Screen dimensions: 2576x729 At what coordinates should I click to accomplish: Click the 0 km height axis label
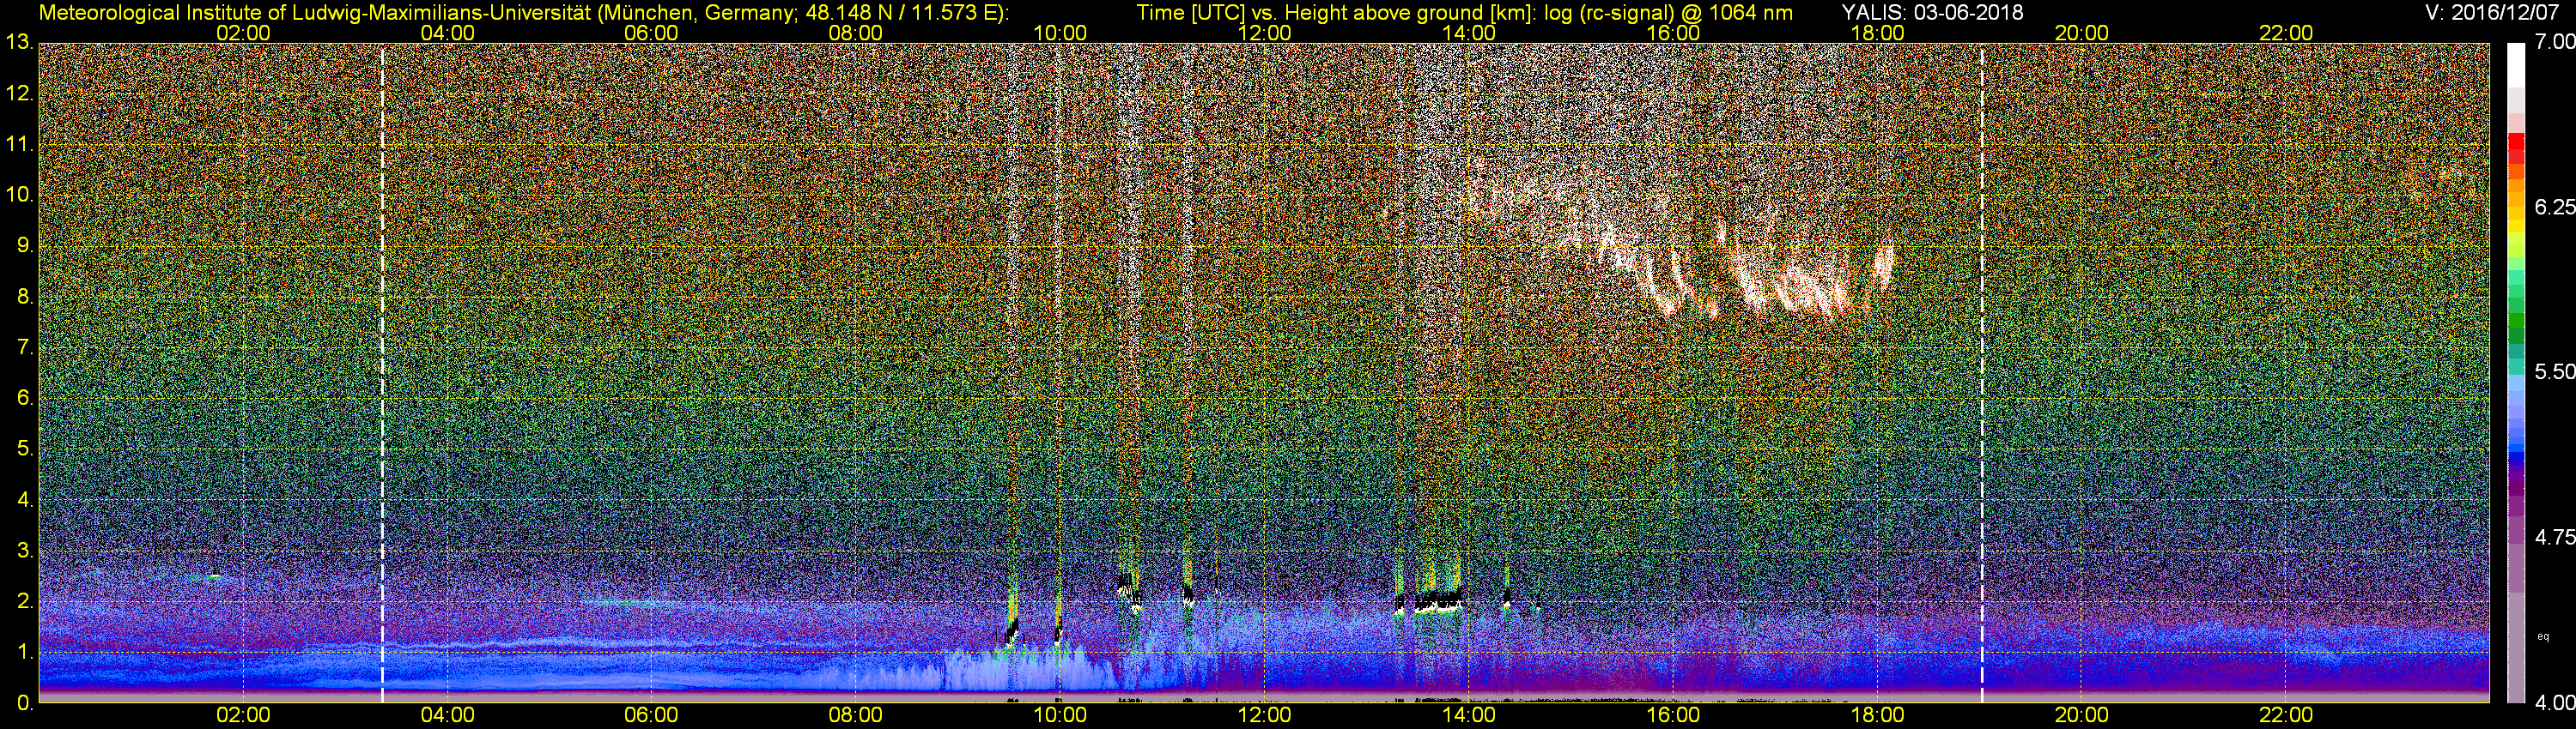24,703
